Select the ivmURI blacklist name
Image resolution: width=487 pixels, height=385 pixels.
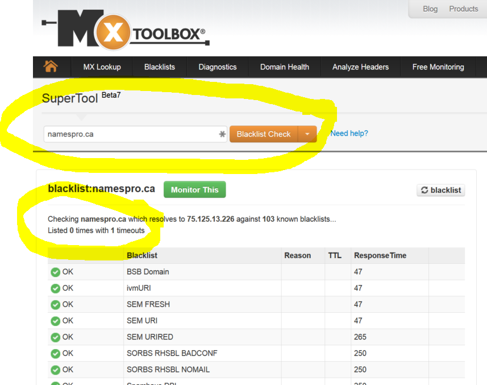pos(139,288)
